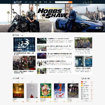The image size is (105, 105).
Task: Open the 'On The Road' news thumbnail
Action: point(24,44)
